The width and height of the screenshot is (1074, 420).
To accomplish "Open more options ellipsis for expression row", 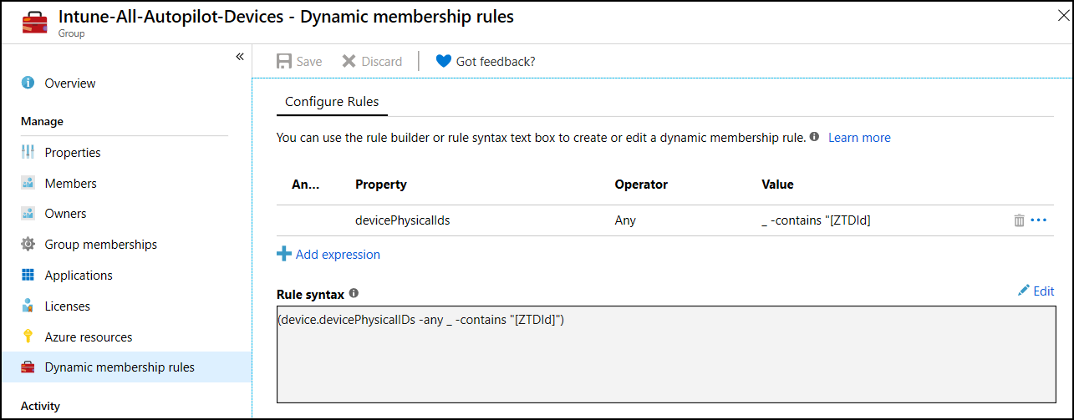I will [1039, 220].
